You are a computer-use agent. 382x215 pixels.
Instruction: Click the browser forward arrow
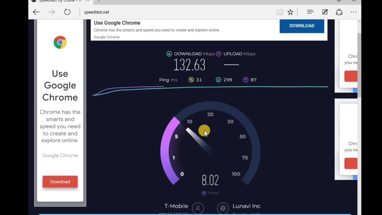pos(52,12)
